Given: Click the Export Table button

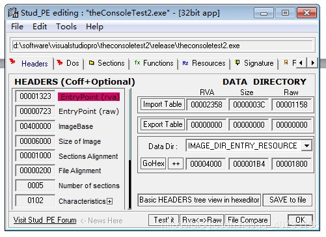Looking at the screenshot, I should point(163,124).
